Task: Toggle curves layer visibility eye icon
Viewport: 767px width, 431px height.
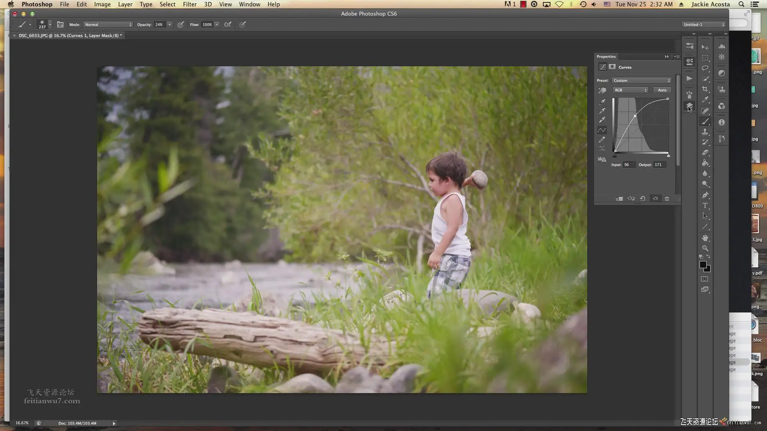Action: click(x=655, y=199)
